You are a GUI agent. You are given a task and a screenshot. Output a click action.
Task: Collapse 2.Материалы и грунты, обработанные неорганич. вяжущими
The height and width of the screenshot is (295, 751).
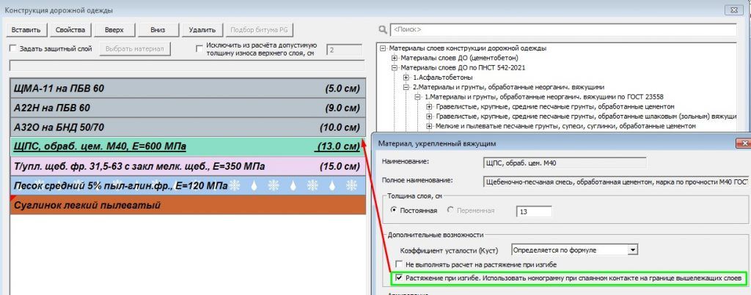tap(406, 88)
